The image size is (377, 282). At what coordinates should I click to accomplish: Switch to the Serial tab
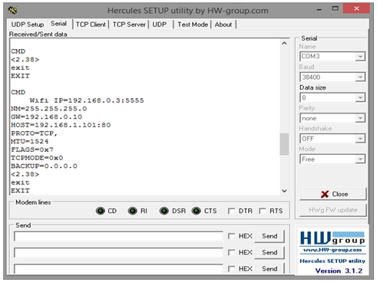pyautogui.click(x=58, y=24)
